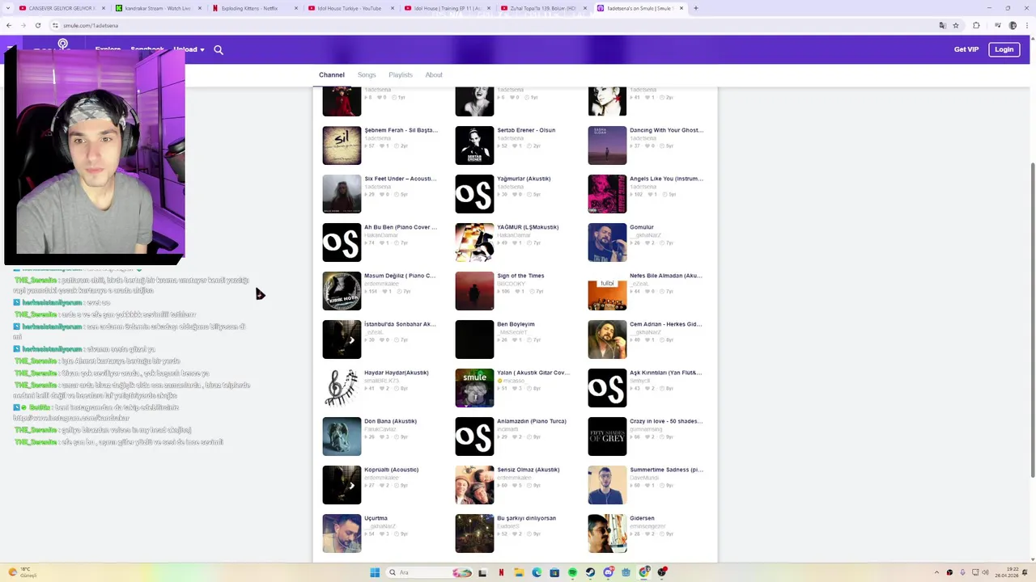Image resolution: width=1036 pixels, height=582 pixels.
Task: Open Discord from the taskbar
Action: (608, 572)
